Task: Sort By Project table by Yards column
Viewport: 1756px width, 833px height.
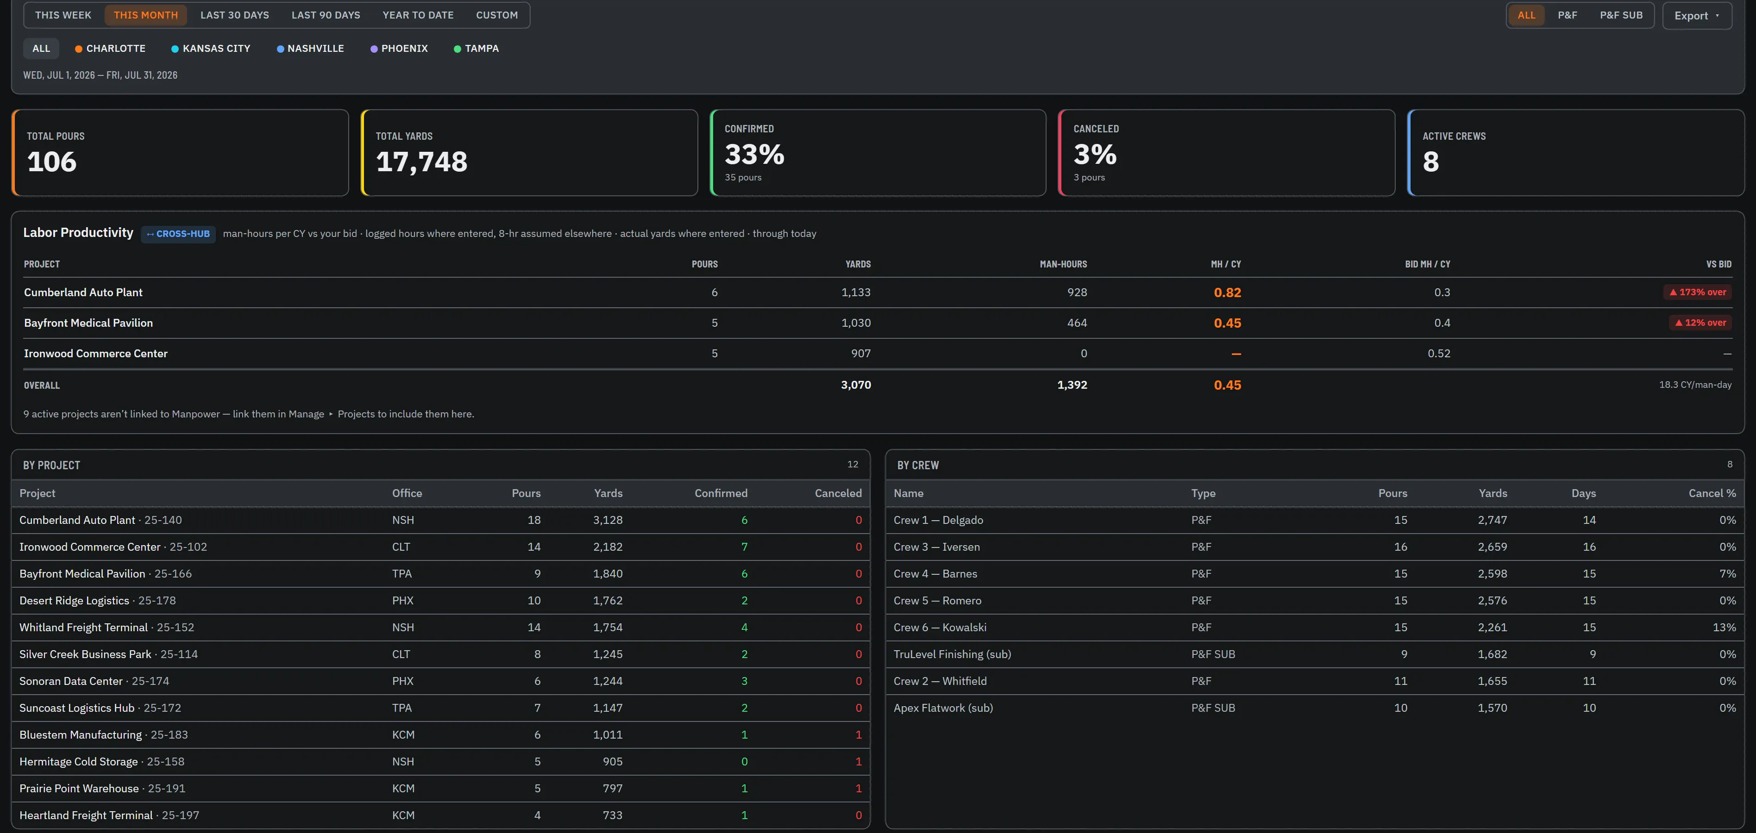Action: tap(608, 493)
